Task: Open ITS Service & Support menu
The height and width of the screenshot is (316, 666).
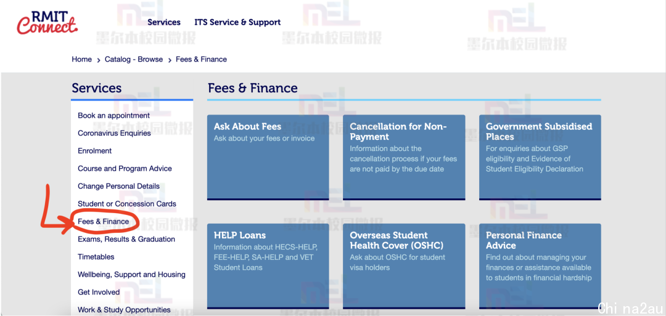Action: click(x=237, y=22)
